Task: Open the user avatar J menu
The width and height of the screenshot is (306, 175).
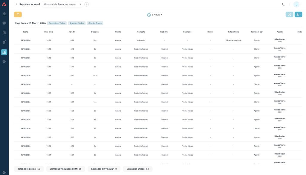Action: pos(296,4)
